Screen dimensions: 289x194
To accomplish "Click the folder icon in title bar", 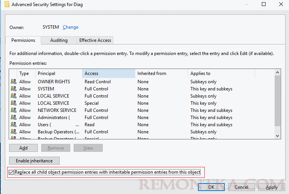I will pos(7,4).
